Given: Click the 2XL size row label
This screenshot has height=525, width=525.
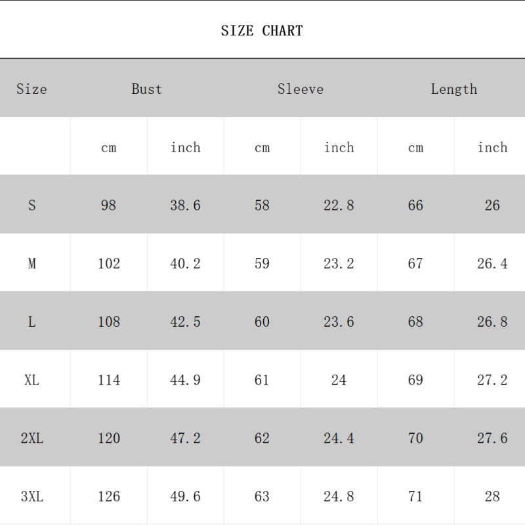Looking at the screenshot, I should [31, 438].
